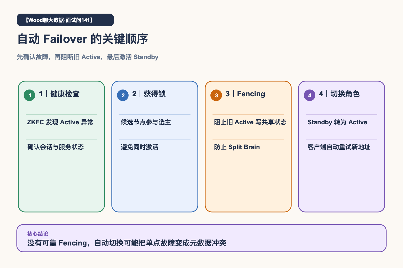The image size is (403, 268).
Task: Select the heading 4 | 切换角色
Action: (339, 94)
